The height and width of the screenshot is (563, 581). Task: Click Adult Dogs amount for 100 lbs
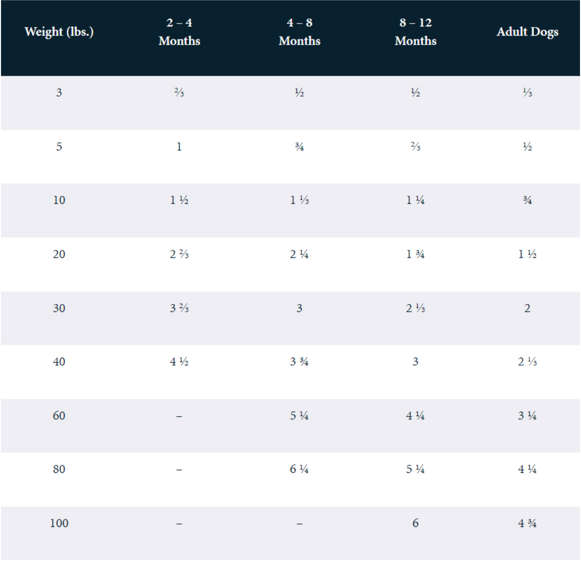[x=527, y=523]
